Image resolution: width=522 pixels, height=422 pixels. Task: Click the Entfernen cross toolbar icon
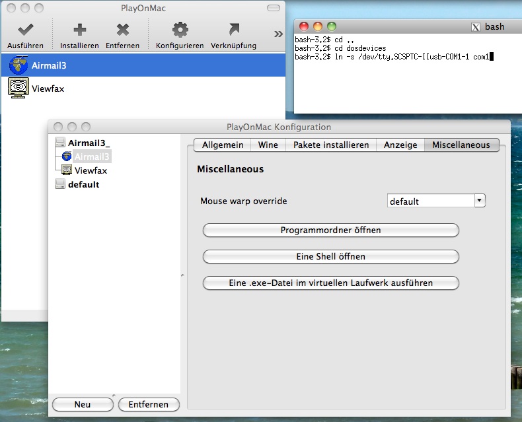coord(122,30)
